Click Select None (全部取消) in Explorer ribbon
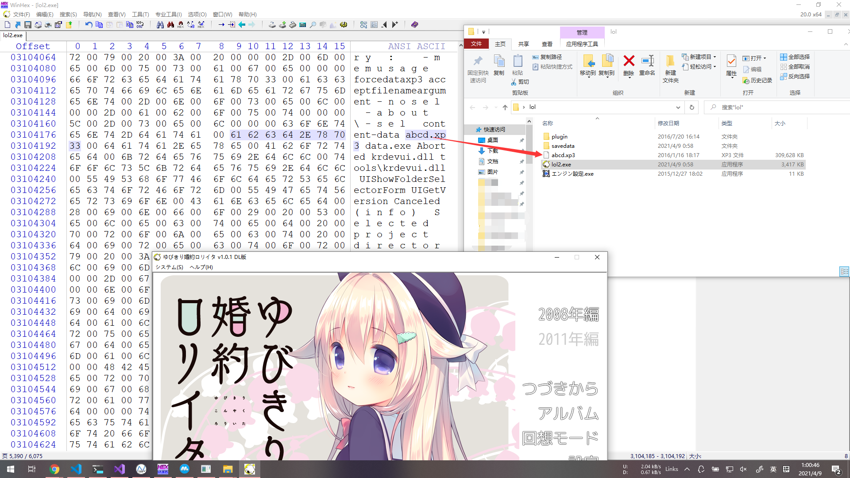The height and width of the screenshot is (478, 850). [x=795, y=67]
